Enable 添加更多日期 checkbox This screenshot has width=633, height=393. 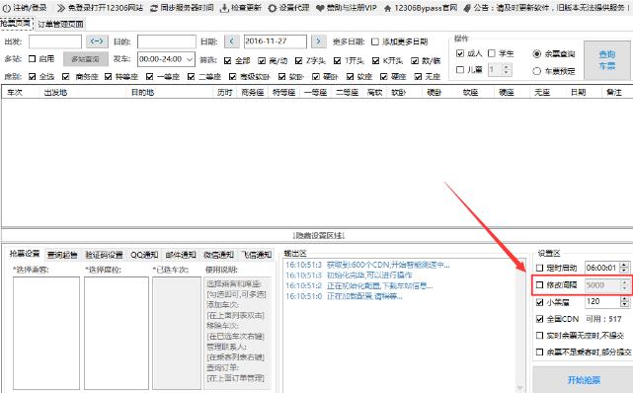(x=375, y=41)
